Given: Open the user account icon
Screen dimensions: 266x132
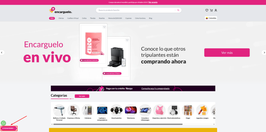Looking at the screenshot, I should (216, 10).
